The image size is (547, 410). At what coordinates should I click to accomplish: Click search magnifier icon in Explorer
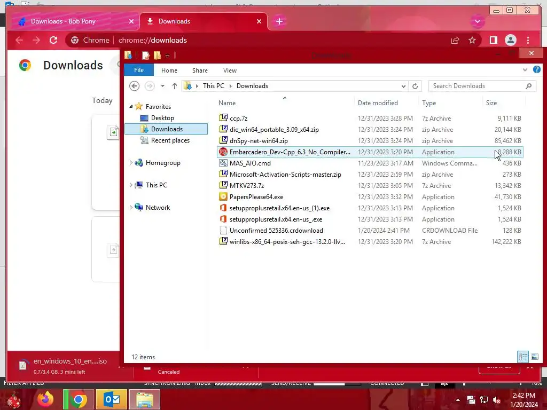(x=528, y=86)
